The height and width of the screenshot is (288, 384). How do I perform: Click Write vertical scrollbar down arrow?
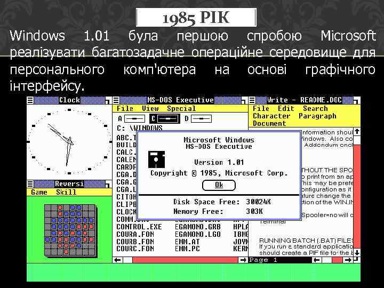point(357,252)
